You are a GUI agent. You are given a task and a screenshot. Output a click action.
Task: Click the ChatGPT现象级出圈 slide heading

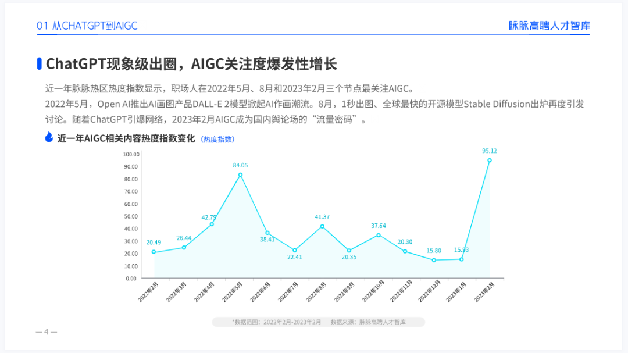pyautogui.click(x=191, y=64)
